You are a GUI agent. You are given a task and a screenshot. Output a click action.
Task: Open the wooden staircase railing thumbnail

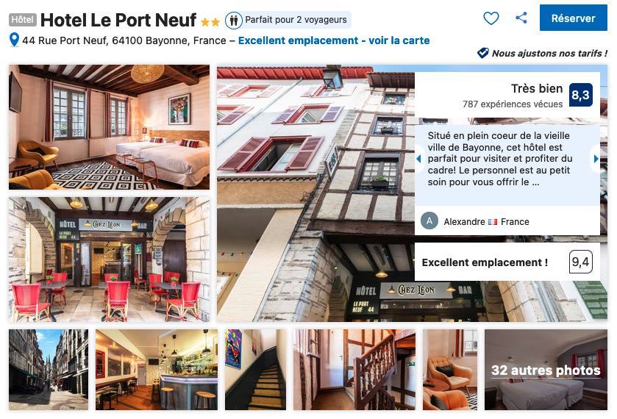point(354,370)
